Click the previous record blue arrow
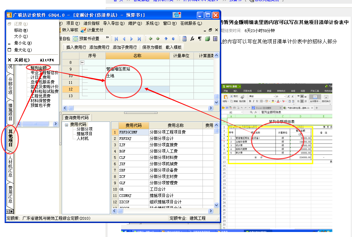 pos(124,39)
